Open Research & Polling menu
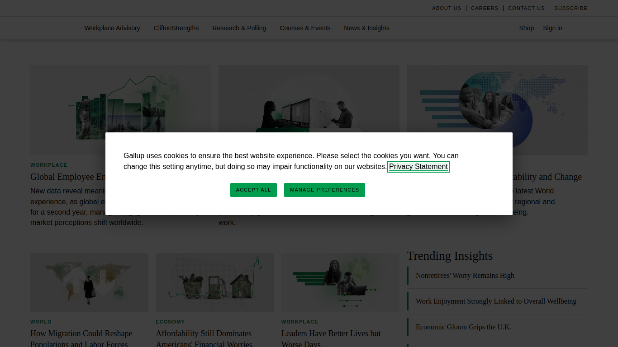This screenshot has width=618, height=347. pos(239,28)
